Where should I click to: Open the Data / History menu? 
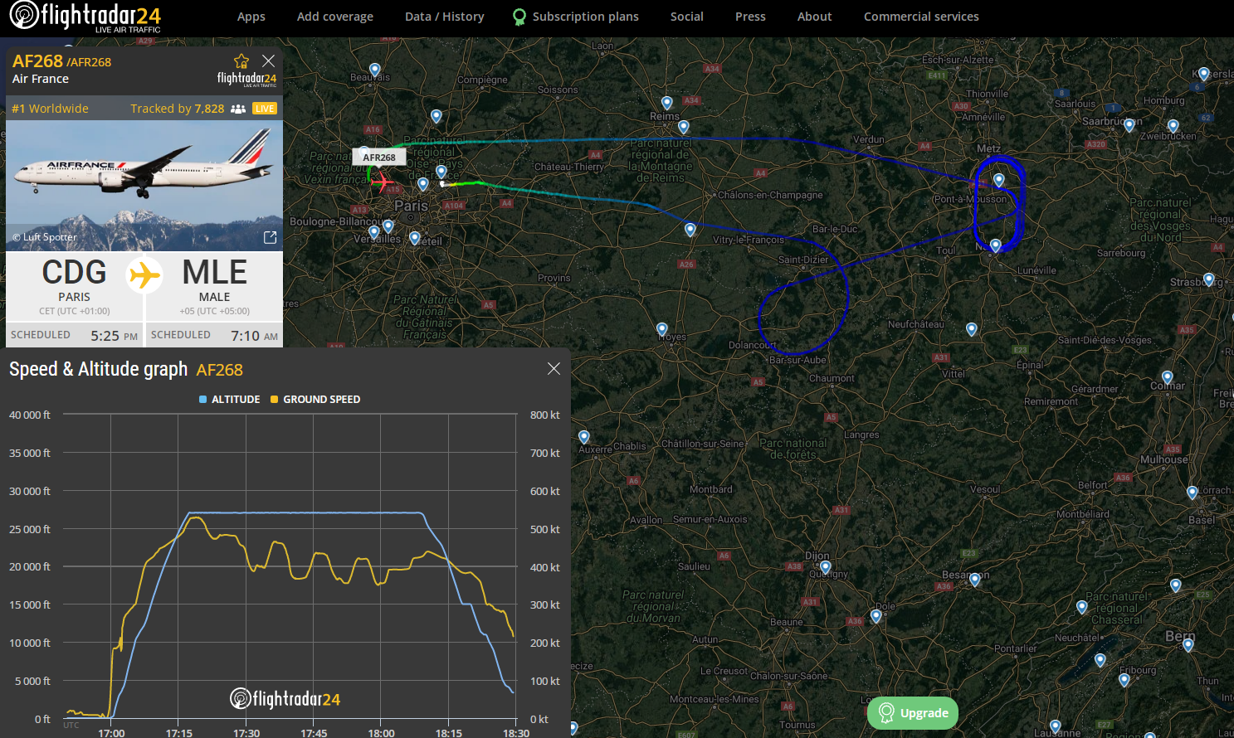(x=445, y=17)
